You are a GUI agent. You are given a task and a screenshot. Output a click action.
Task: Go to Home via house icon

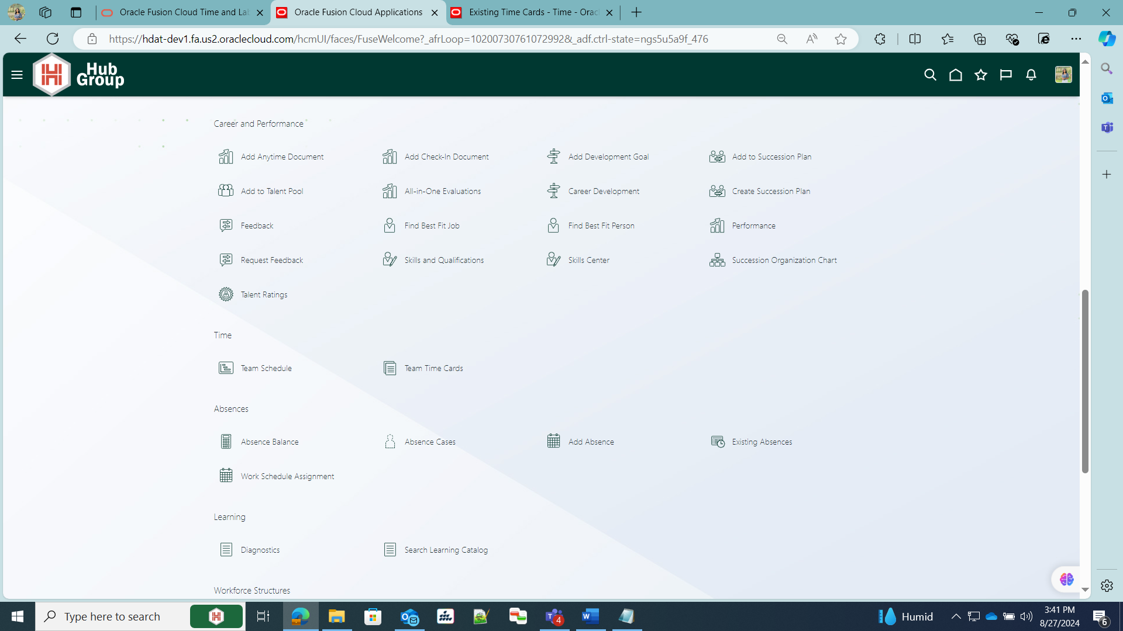pos(955,75)
